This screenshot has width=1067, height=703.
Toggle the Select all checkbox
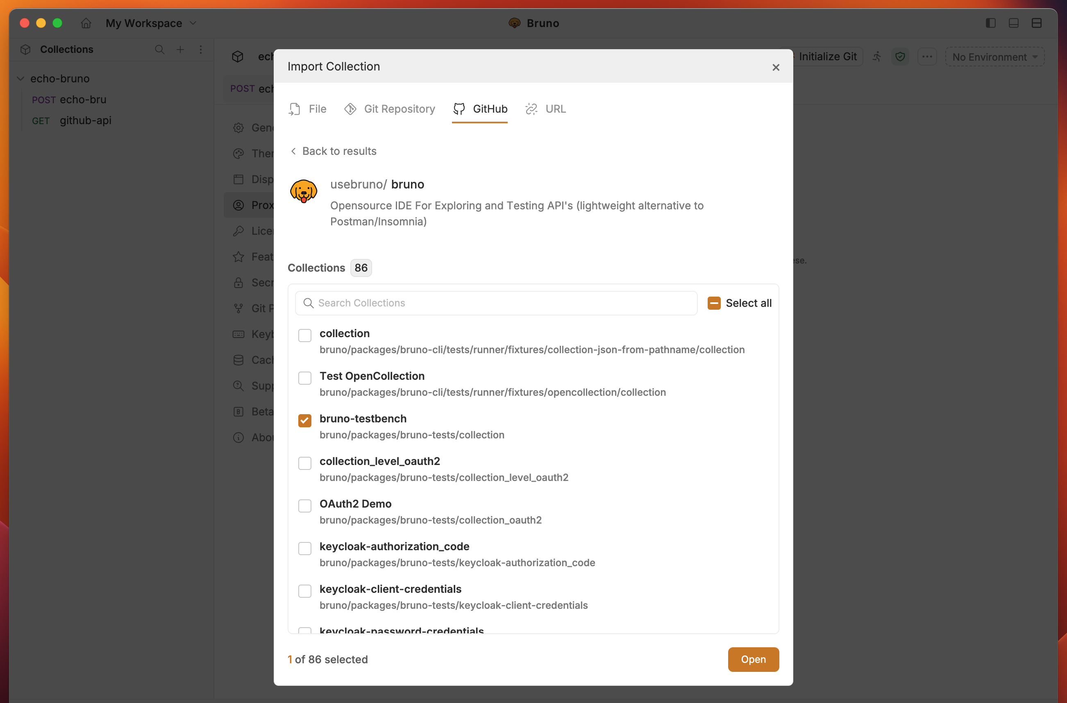point(714,303)
